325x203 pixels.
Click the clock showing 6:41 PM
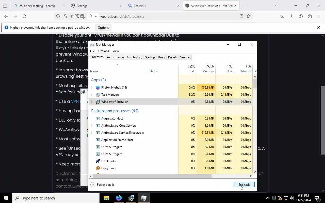point(303,196)
